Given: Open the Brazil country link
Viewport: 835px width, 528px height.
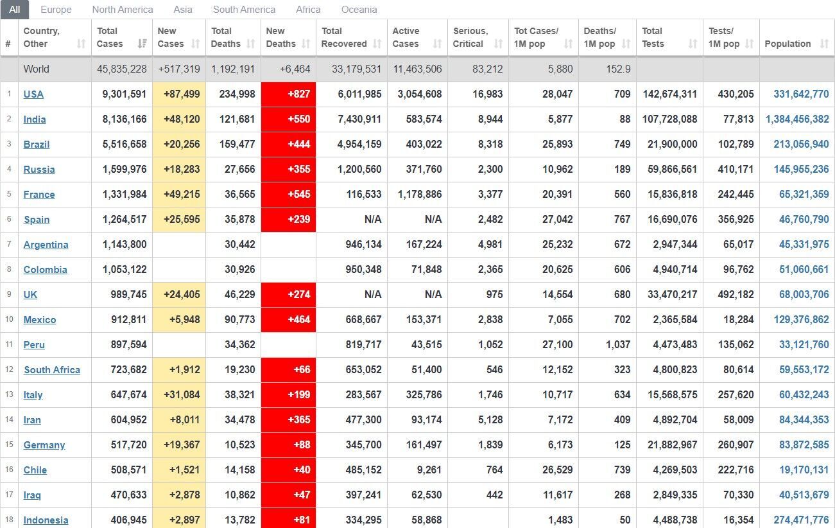Looking at the screenshot, I should pyautogui.click(x=37, y=145).
